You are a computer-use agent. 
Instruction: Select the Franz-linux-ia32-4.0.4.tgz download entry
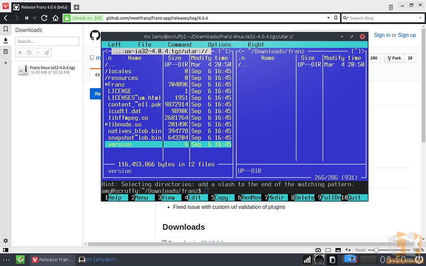(x=47, y=70)
